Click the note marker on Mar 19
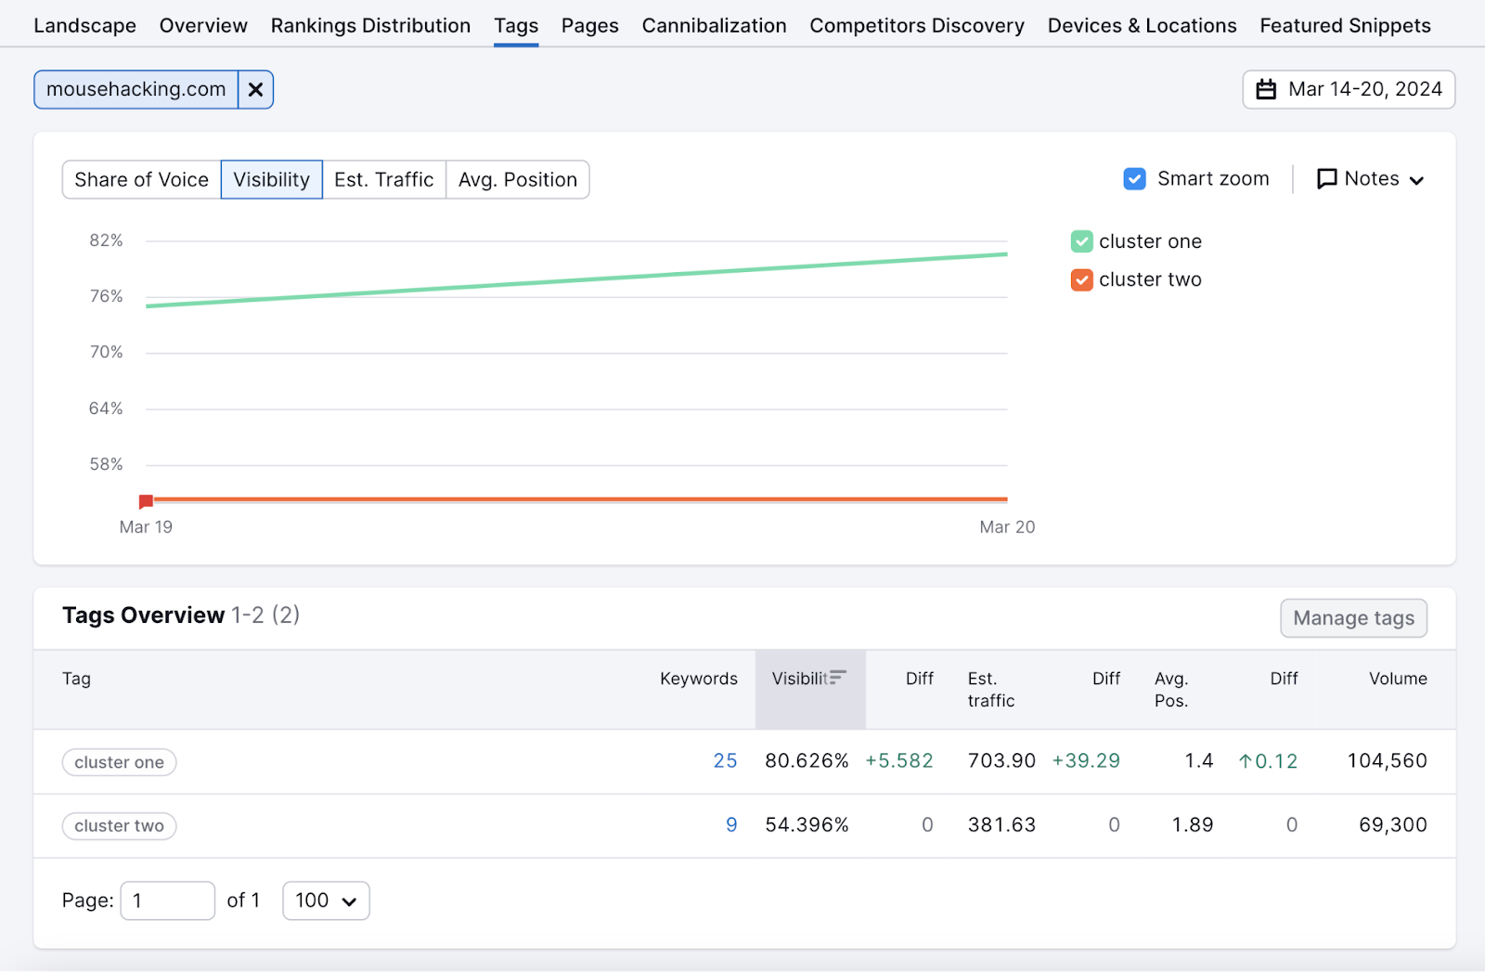This screenshot has height=972, width=1485. (x=146, y=500)
